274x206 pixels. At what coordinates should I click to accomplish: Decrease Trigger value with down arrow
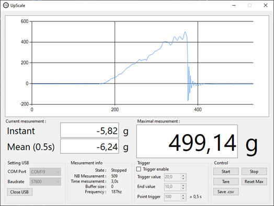click(x=183, y=179)
